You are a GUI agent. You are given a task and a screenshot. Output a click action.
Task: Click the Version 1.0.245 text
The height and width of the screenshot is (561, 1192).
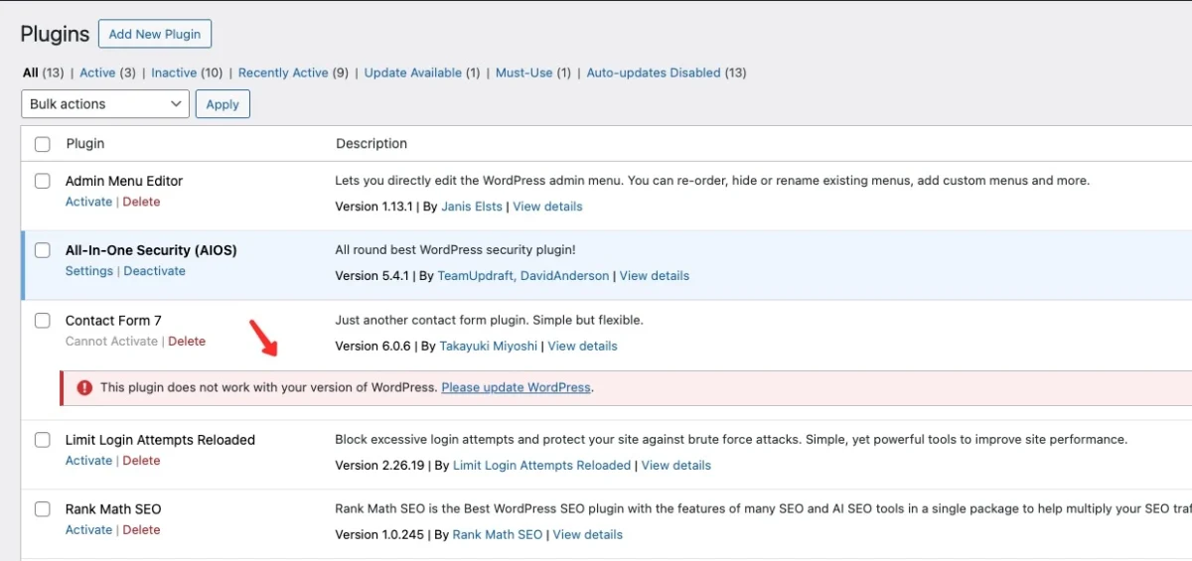(377, 534)
